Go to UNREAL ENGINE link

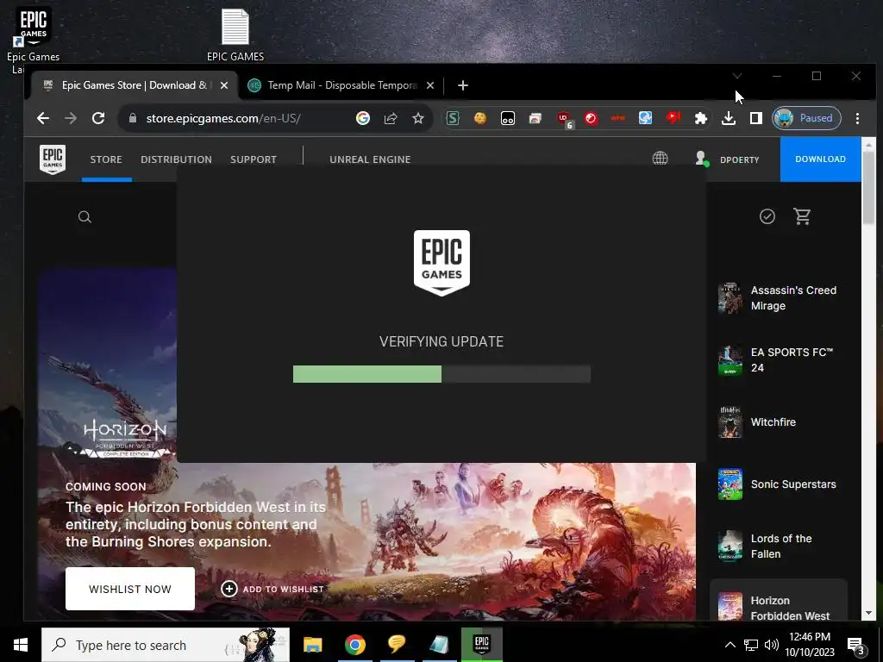tap(370, 159)
